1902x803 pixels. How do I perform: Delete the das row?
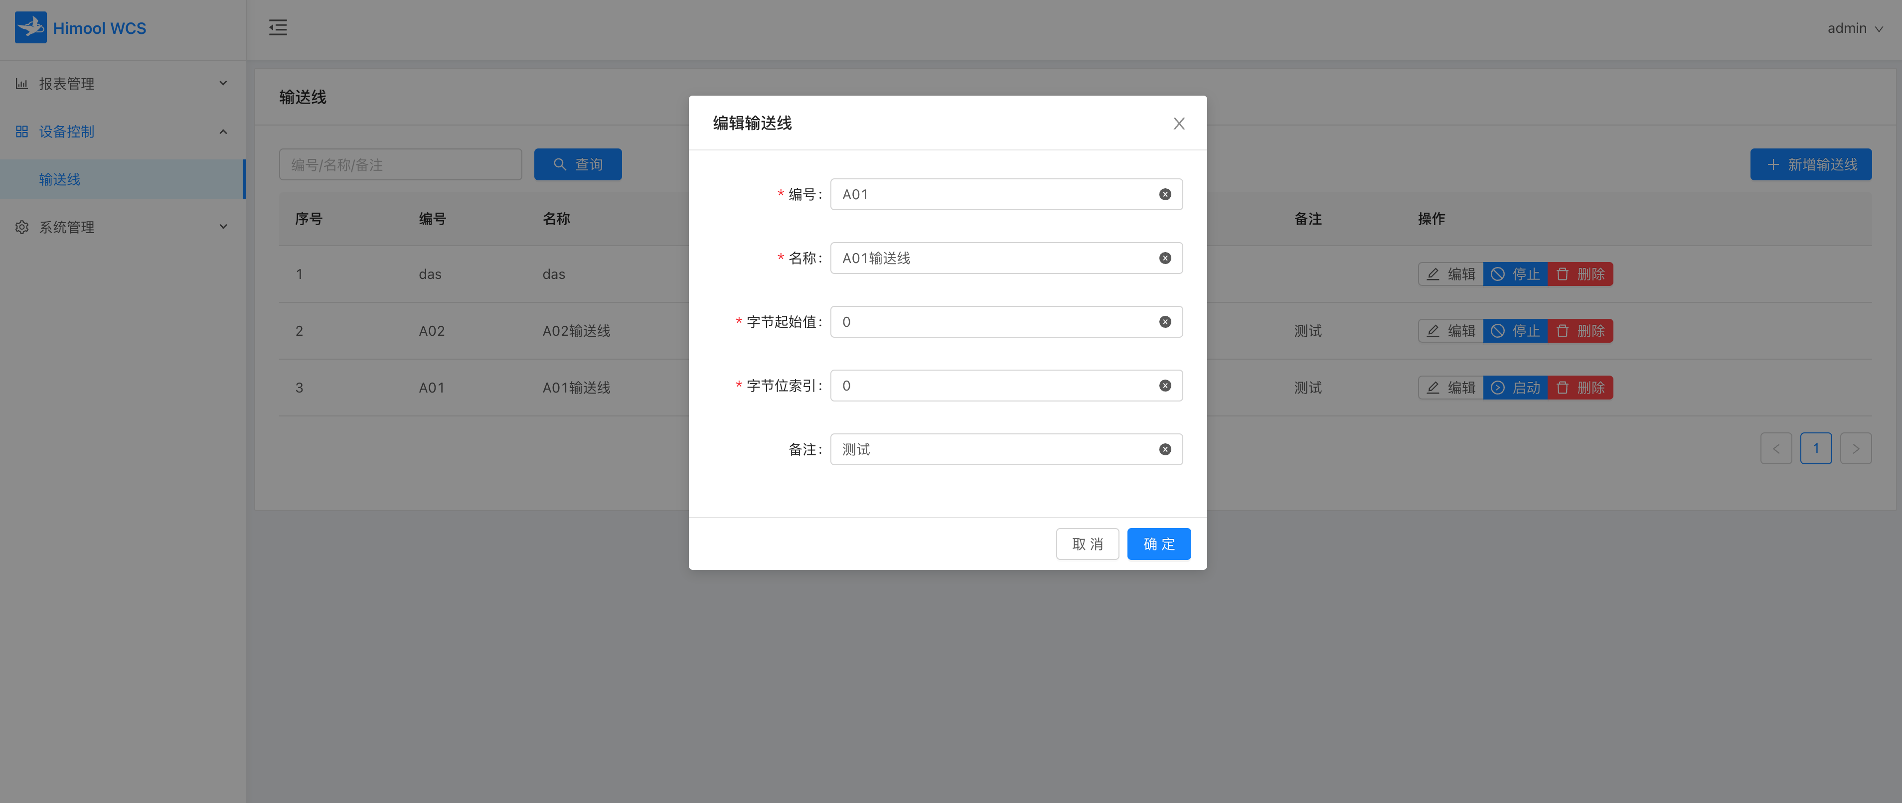point(1580,274)
